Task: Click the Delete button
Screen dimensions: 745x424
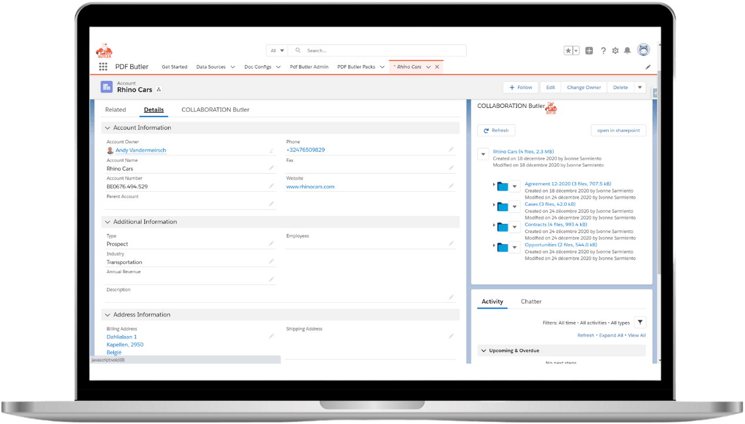Action: (621, 87)
